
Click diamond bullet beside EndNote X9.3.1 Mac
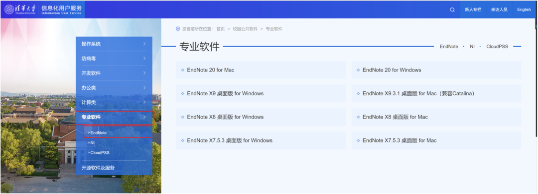click(x=358, y=94)
